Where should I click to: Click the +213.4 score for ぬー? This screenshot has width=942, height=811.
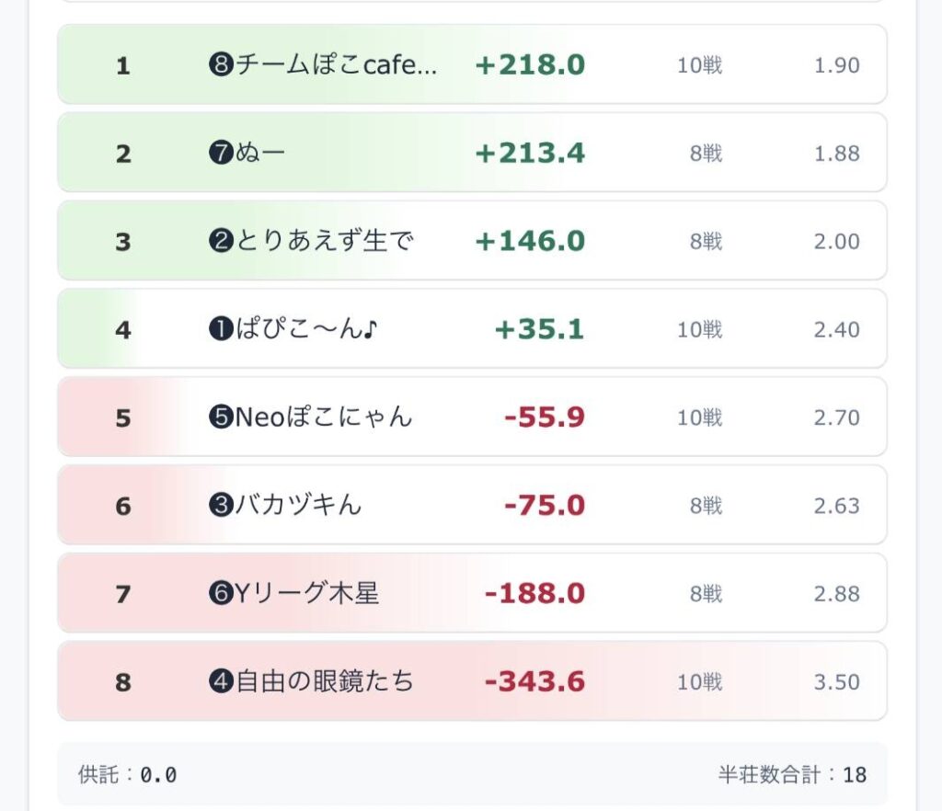tap(530, 154)
